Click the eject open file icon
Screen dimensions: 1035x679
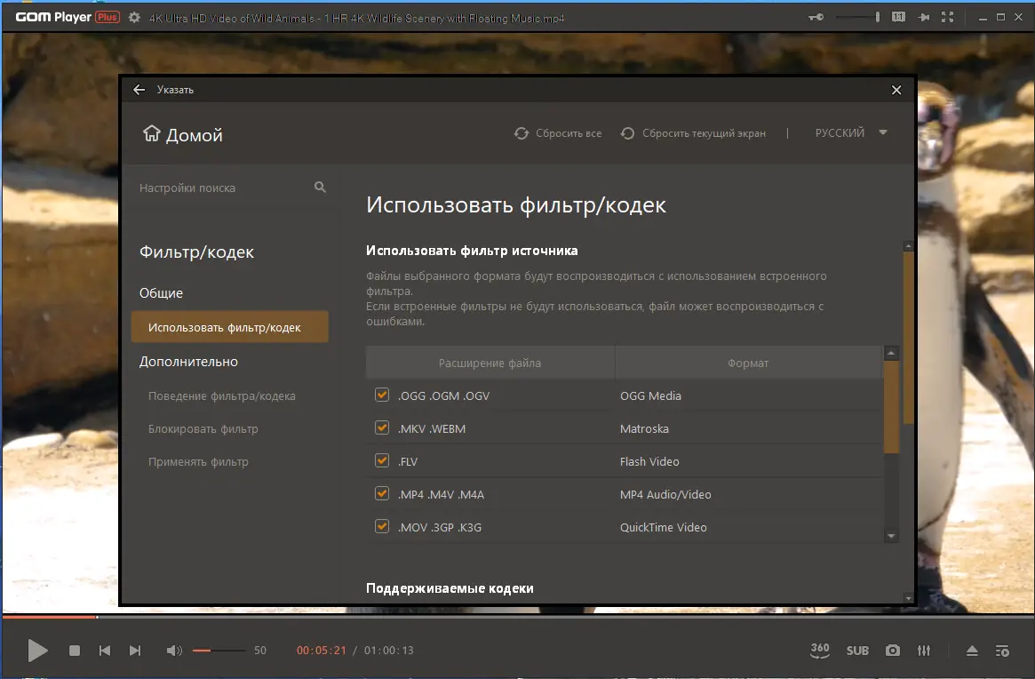(972, 651)
